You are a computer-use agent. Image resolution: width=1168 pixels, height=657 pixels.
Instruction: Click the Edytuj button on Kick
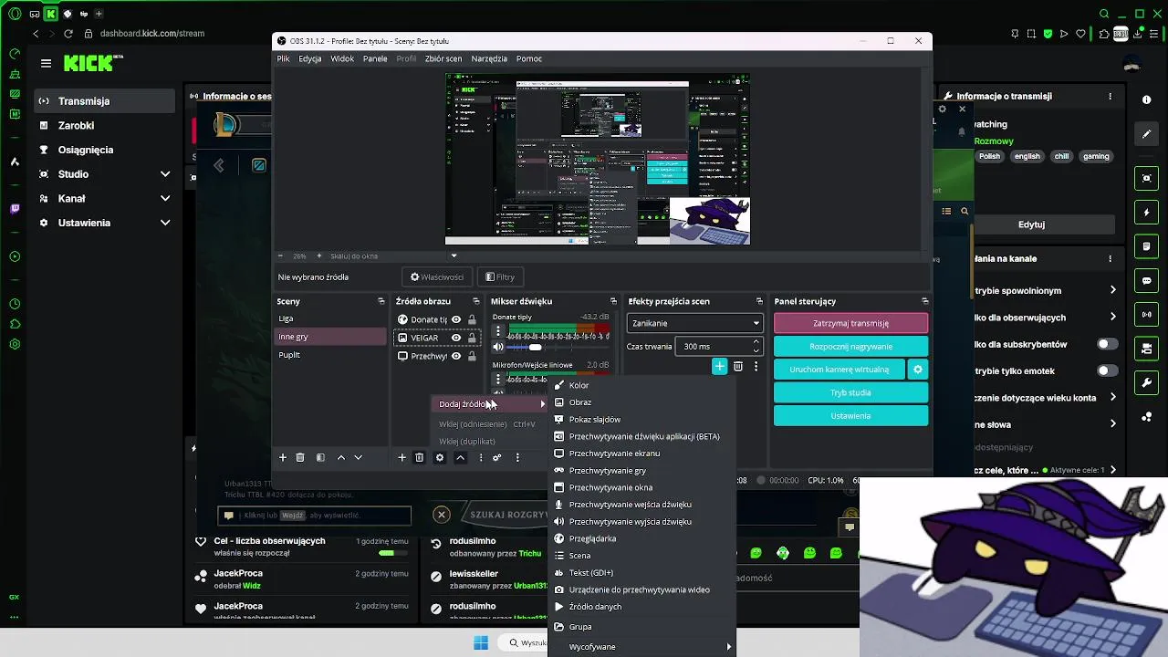(x=1031, y=224)
